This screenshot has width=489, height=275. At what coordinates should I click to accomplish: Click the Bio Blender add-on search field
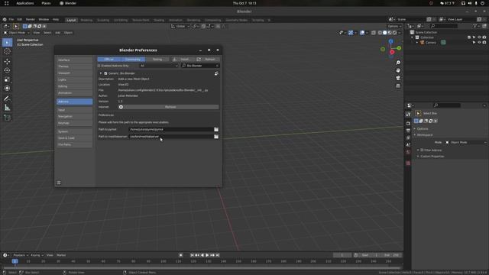(x=200, y=66)
